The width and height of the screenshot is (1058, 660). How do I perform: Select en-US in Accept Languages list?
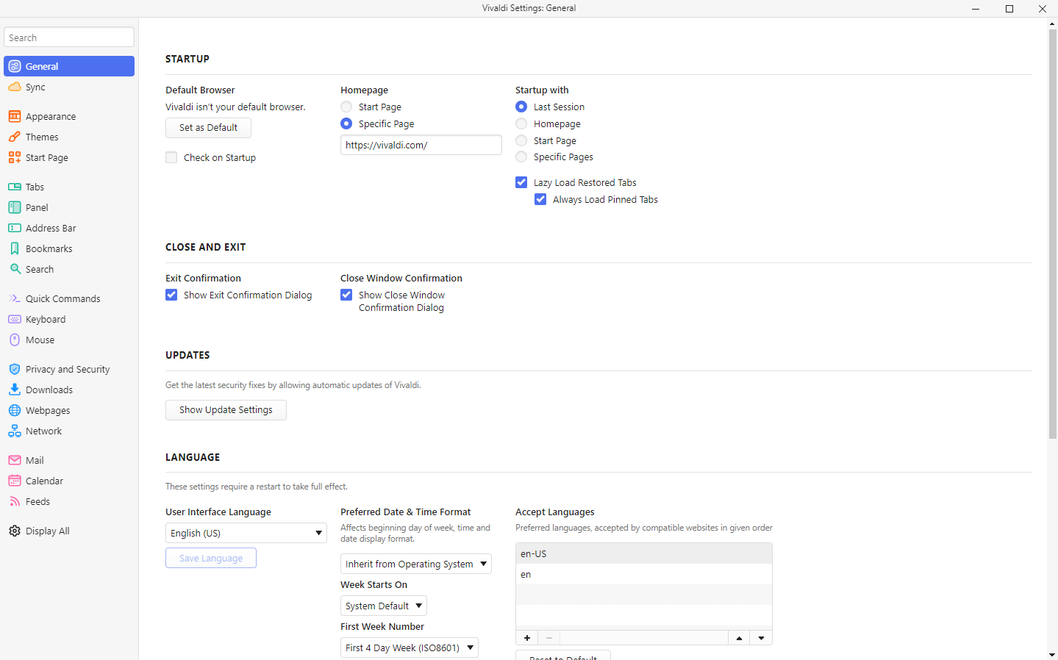tap(644, 553)
